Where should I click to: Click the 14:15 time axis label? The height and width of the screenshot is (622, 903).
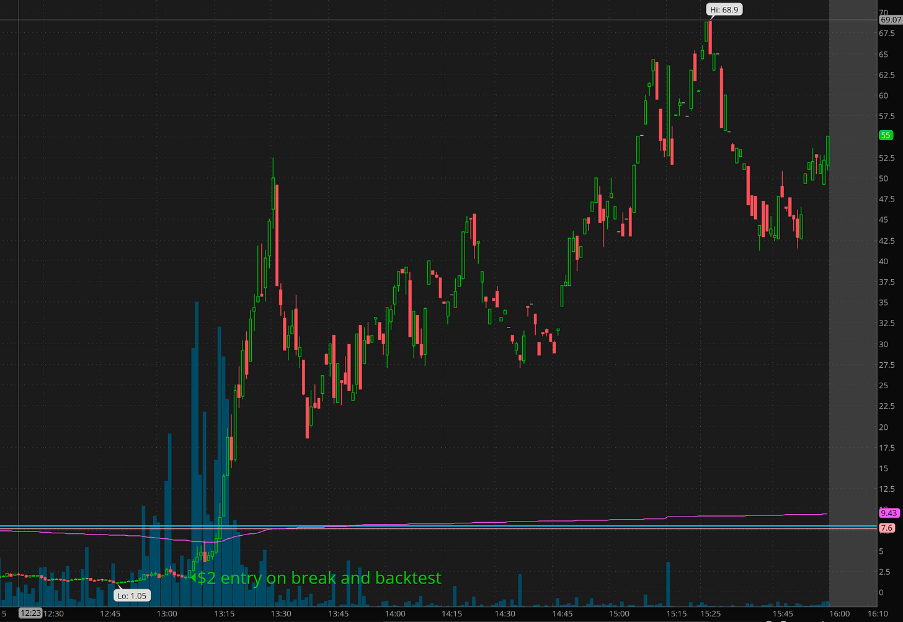tap(451, 614)
